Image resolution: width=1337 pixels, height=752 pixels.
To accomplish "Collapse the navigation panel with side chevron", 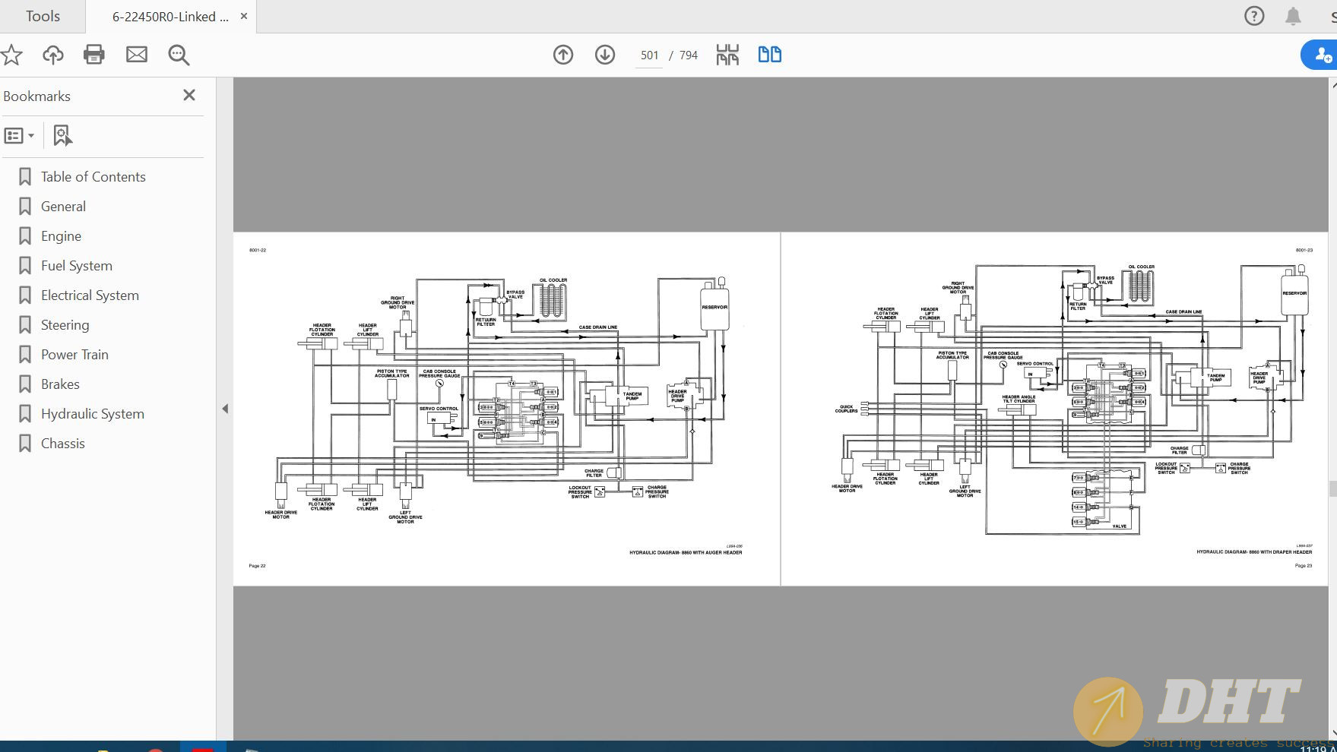I will click(x=225, y=408).
